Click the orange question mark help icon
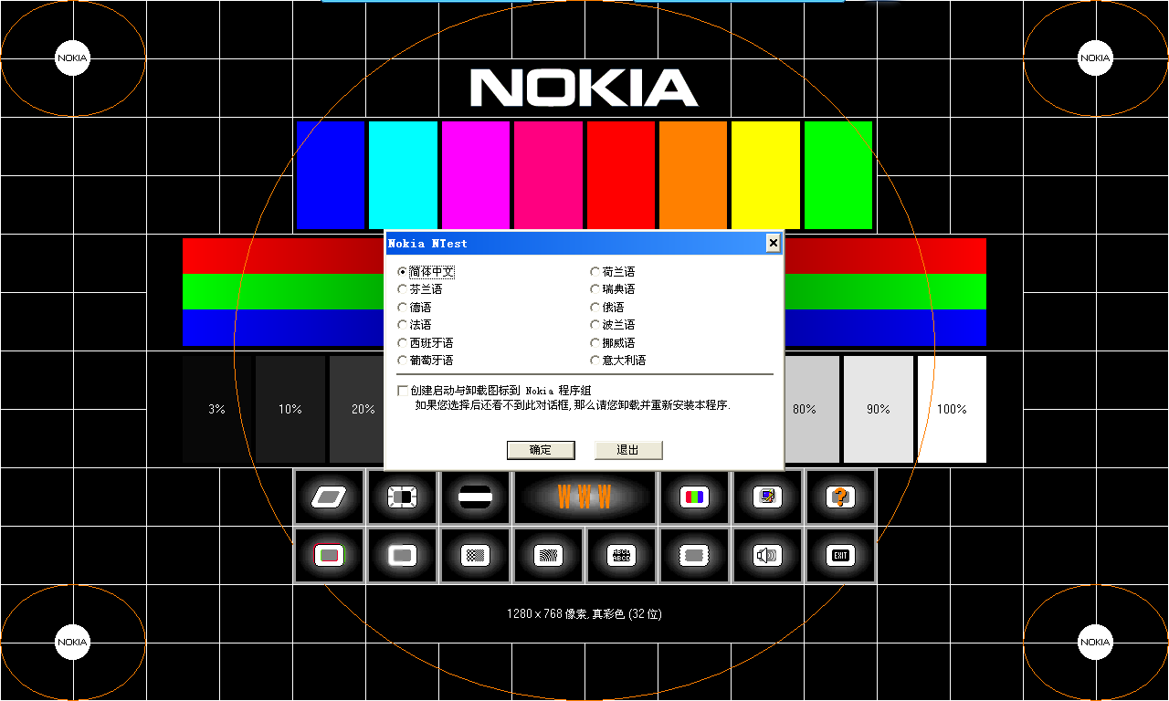The height and width of the screenshot is (701, 1169). [x=840, y=497]
